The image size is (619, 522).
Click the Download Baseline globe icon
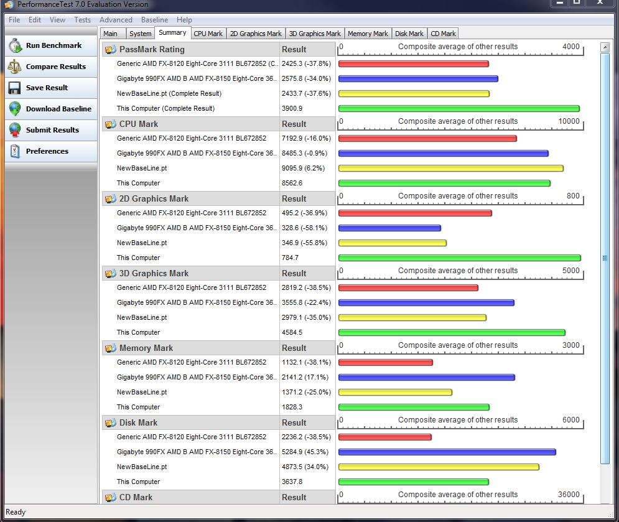pyautogui.click(x=14, y=109)
